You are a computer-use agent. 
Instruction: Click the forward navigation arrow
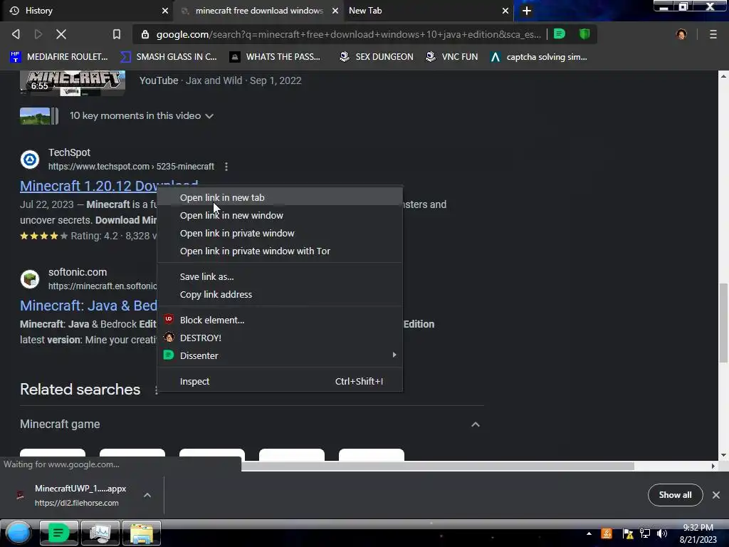tap(38, 34)
